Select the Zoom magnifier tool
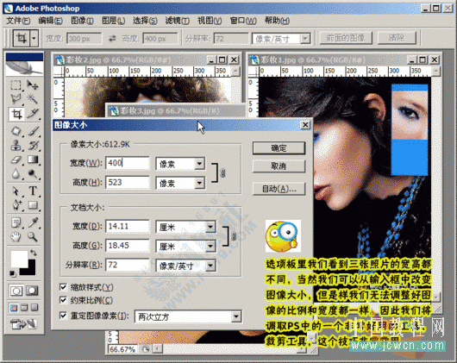The image size is (457, 363). pyautogui.click(x=33, y=236)
